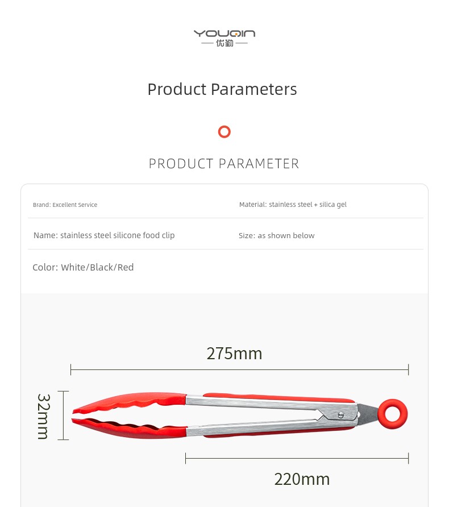
Task: Click the 220mm handle length label
Action: (x=302, y=479)
